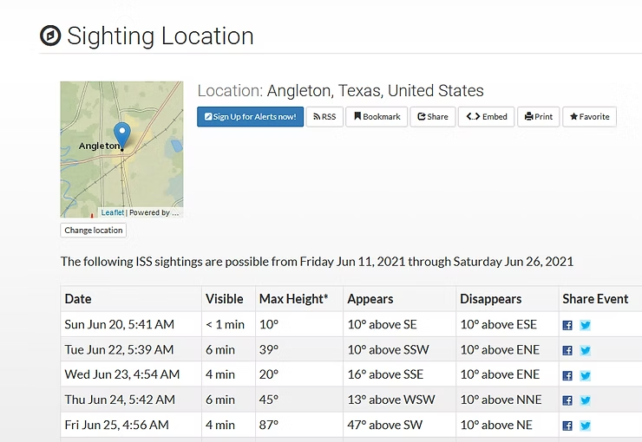Get the Embed code

click(x=486, y=117)
